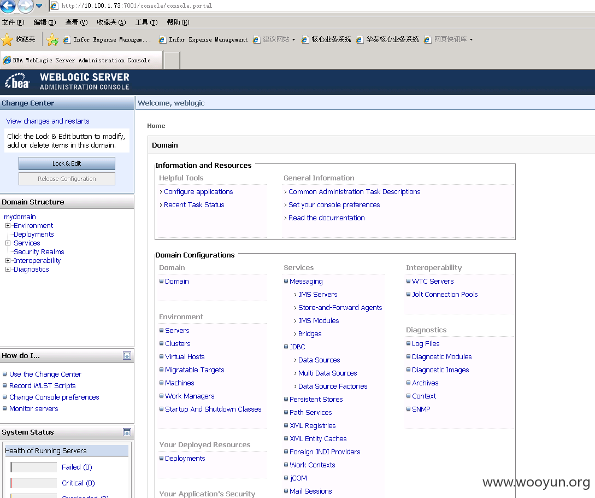
Task: Click the Release Configuration button
Action: [67, 179]
